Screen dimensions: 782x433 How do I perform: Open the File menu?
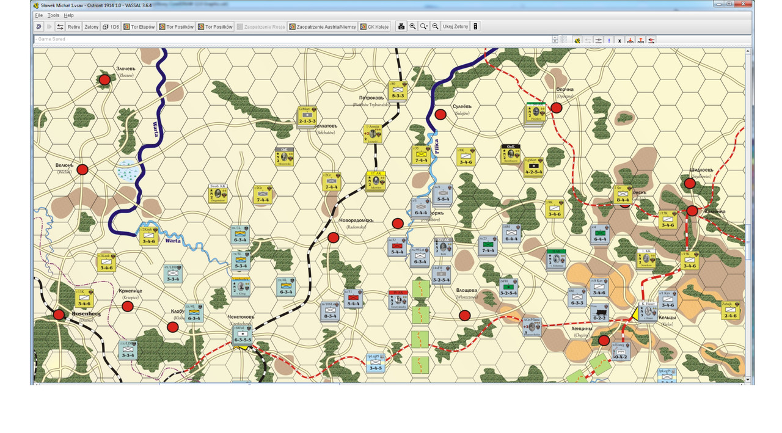(38, 15)
